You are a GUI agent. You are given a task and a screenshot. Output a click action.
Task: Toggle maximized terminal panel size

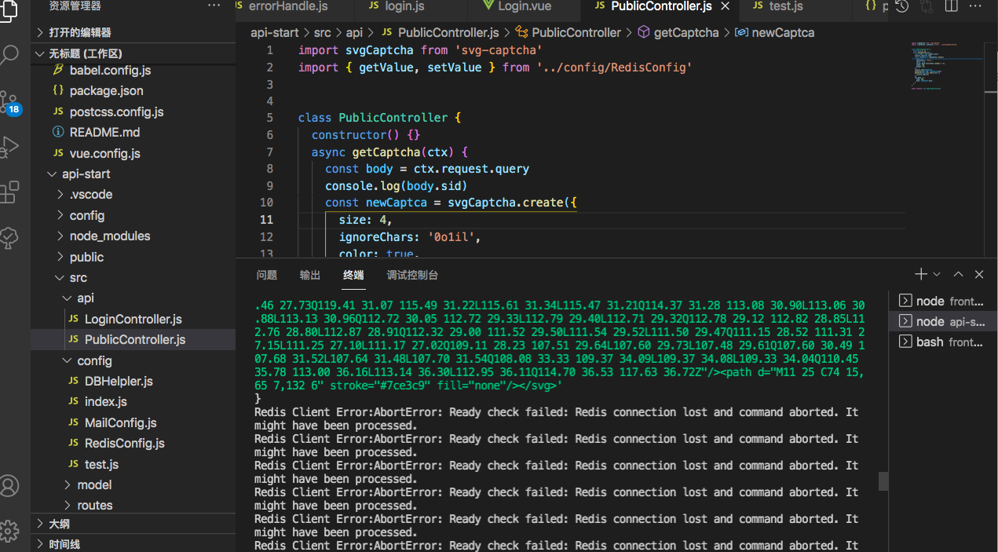[x=958, y=274]
